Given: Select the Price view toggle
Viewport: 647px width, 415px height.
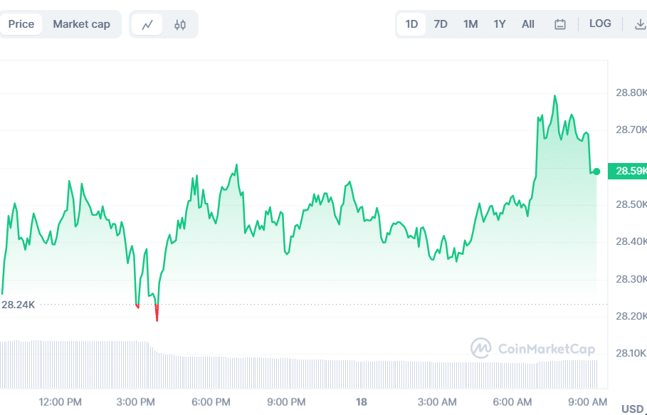Looking at the screenshot, I should pyautogui.click(x=21, y=23).
